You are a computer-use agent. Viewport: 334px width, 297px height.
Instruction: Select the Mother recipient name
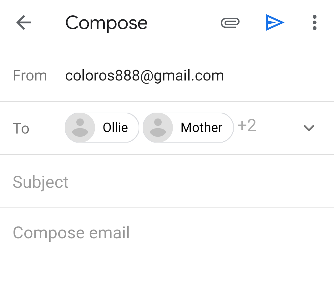coord(201,128)
